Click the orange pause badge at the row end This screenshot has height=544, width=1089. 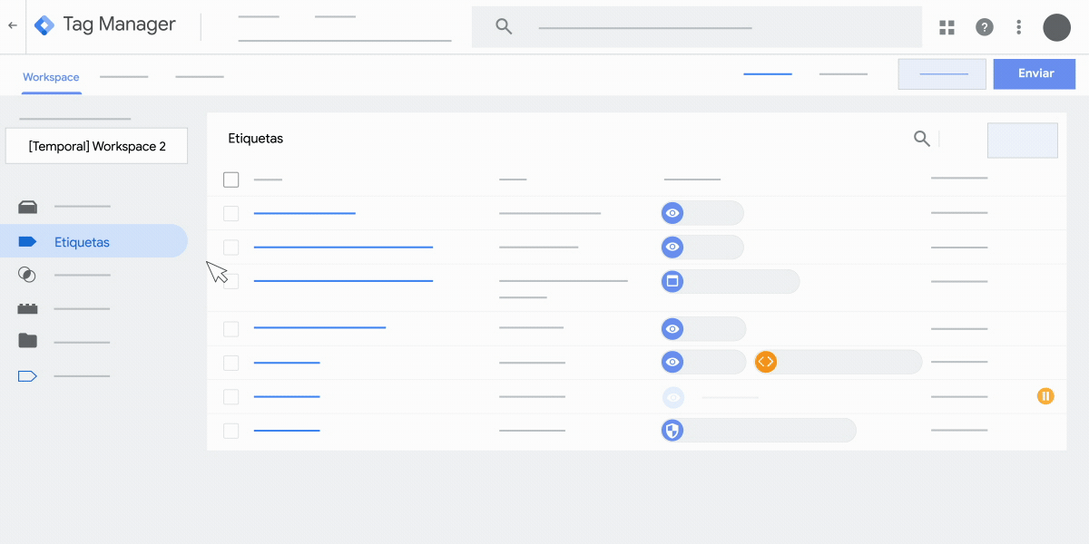1045,395
